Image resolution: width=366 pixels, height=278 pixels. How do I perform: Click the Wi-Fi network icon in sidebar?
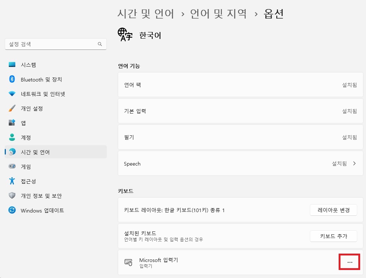click(12, 94)
